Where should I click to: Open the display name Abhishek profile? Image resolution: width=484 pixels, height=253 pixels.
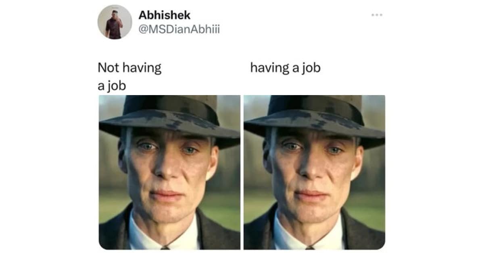click(x=164, y=15)
